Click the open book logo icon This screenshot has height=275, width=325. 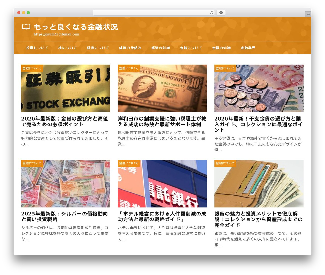(26, 27)
